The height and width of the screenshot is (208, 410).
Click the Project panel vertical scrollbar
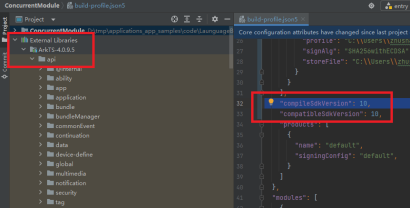[x=231, y=47]
